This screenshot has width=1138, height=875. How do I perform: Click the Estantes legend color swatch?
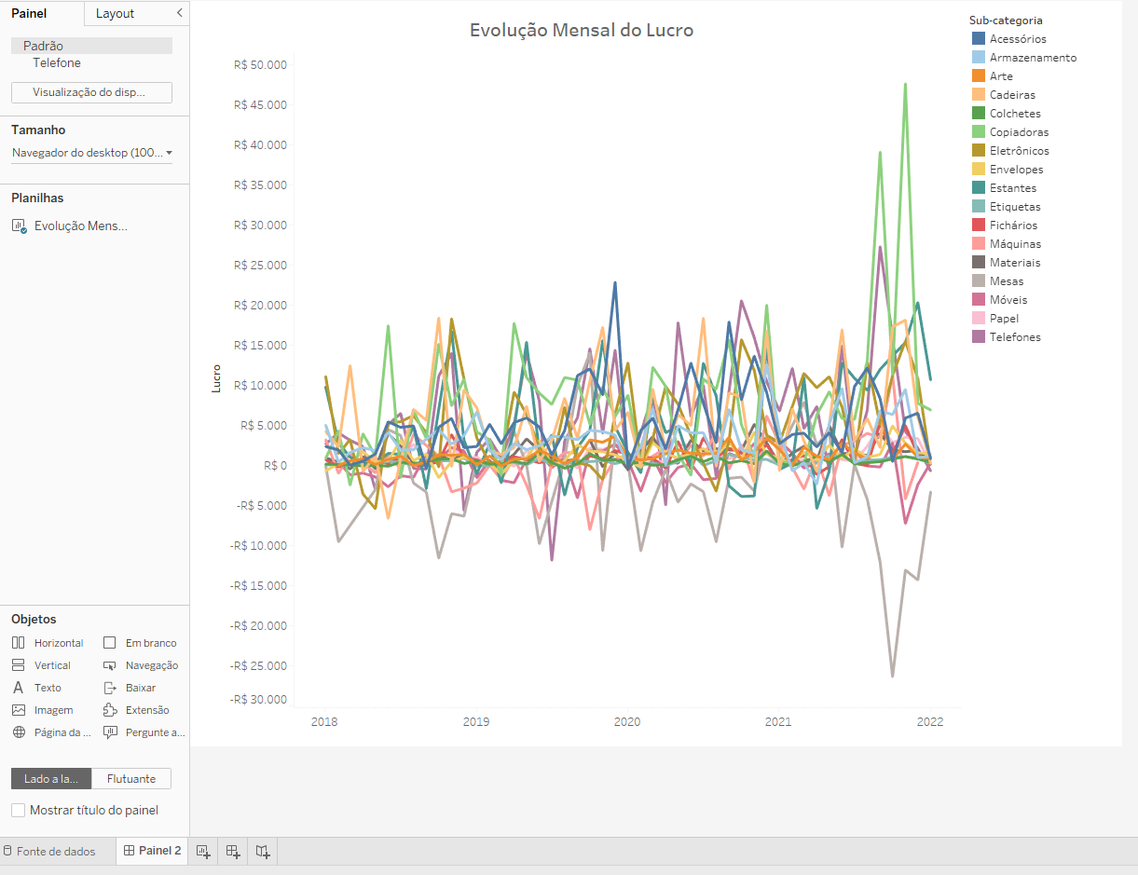coord(979,187)
